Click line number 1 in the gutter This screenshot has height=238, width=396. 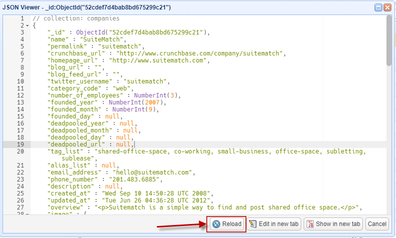pyautogui.click(x=22, y=18)
